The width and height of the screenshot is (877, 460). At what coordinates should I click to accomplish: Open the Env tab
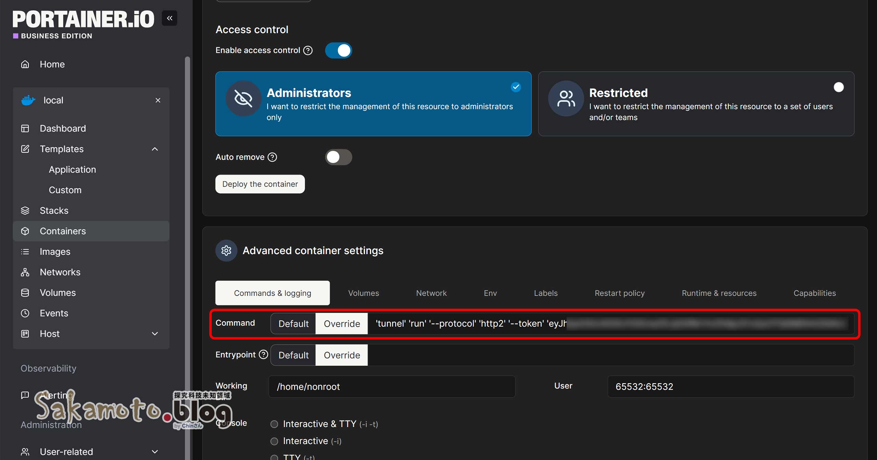(490, 293)
